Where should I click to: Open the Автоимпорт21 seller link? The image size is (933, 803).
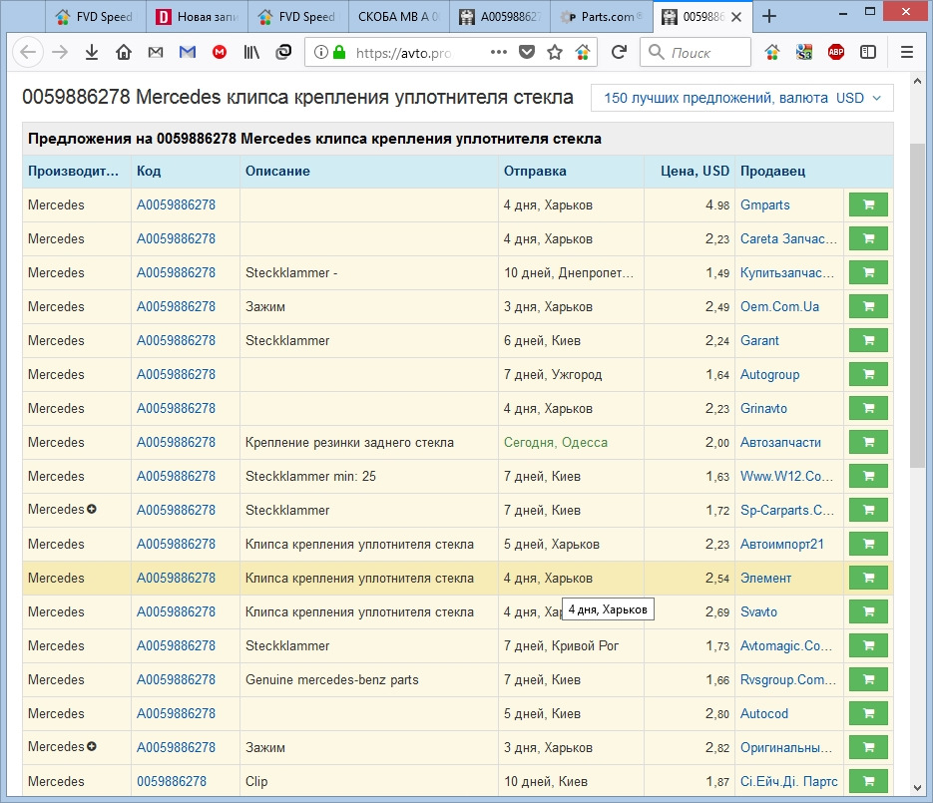point(782,544)
